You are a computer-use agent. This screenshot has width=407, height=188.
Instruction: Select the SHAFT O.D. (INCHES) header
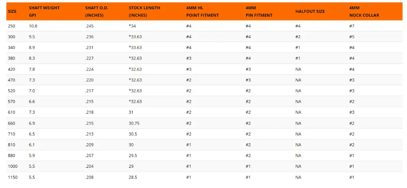pyautogui.click(x=97, y=12)
